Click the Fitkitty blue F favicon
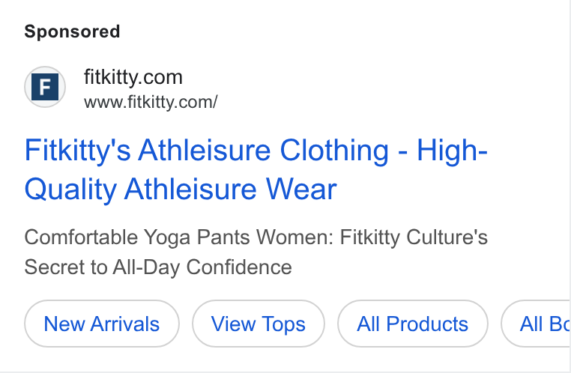This screenshot has width=571, height=373. (45, 87)
